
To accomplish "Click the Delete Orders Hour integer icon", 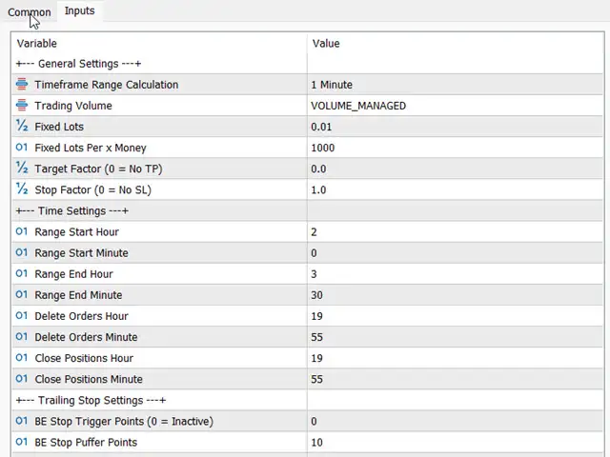I will (x=22, y=316).
